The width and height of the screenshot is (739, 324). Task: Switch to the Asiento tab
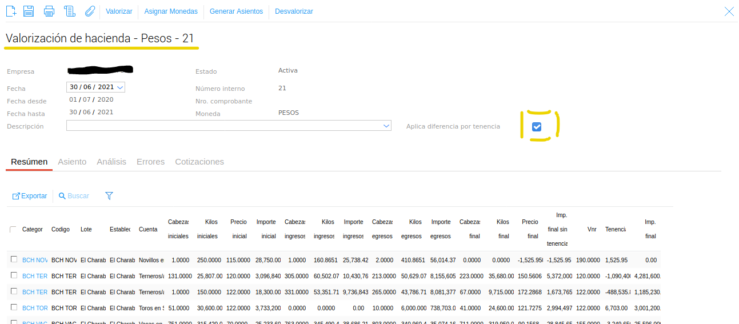click(x=72, y=162)
